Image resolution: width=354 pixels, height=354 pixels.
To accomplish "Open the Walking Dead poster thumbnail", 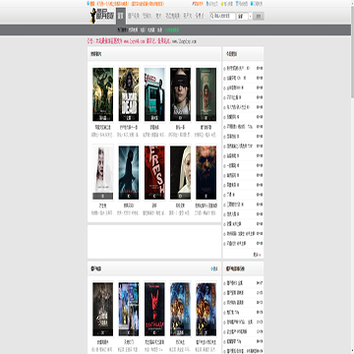I will pyautogui.click(x=129, y=94).
